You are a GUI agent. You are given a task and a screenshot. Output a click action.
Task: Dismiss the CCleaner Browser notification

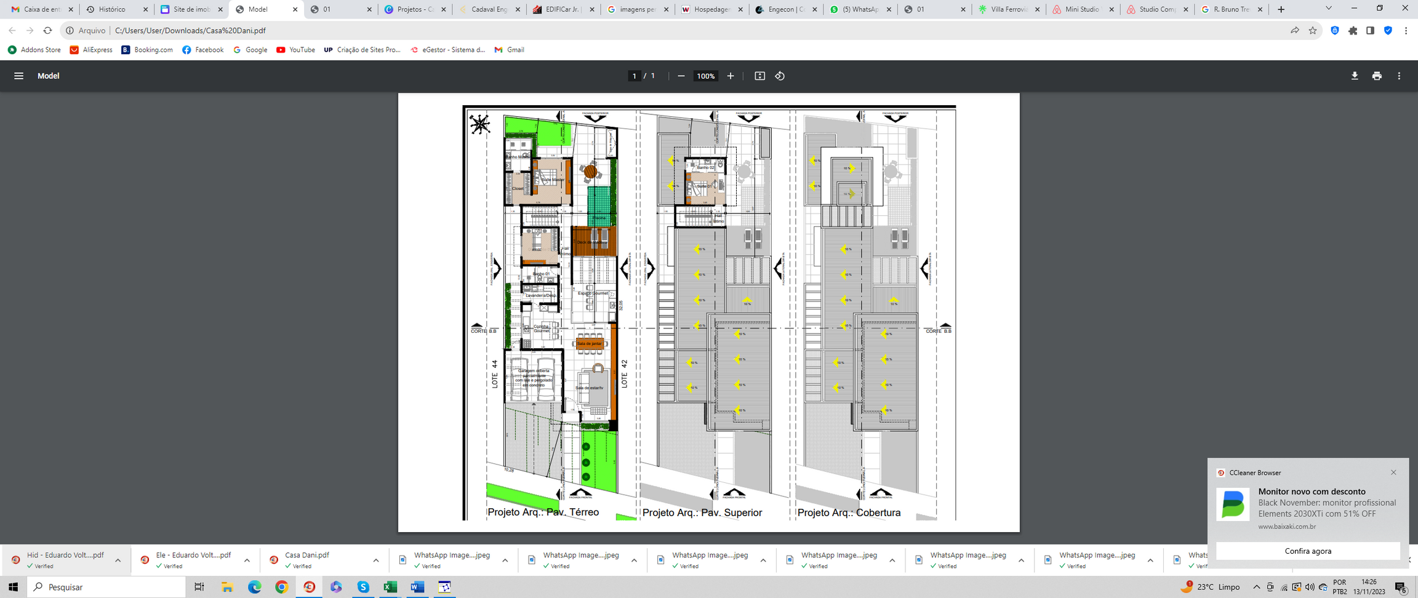[x=1393, y=472]
